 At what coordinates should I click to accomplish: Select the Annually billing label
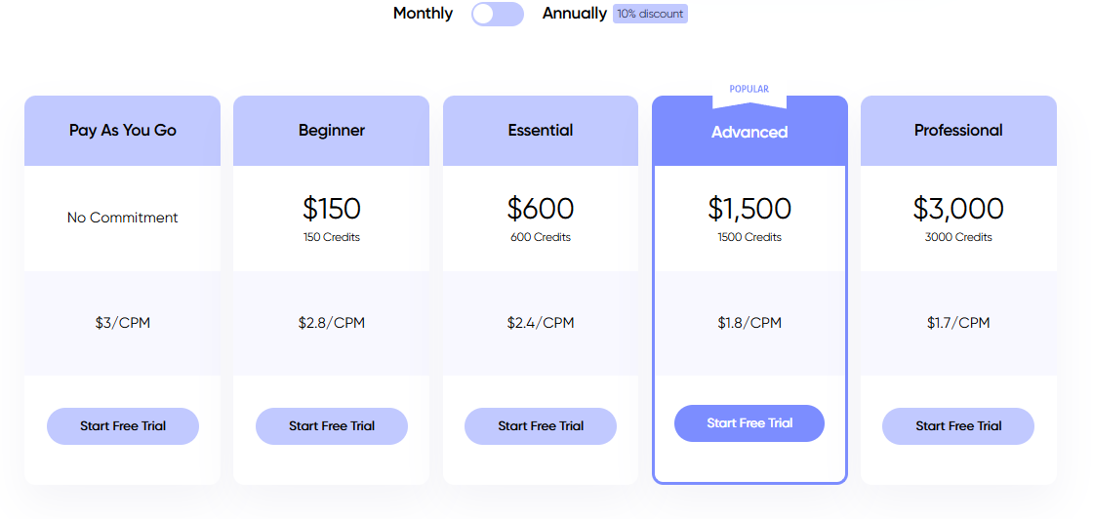coord(574,14)
